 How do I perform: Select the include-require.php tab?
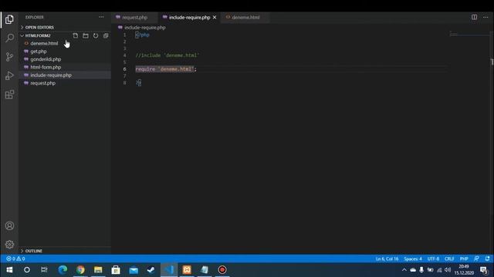click(189, 17)
